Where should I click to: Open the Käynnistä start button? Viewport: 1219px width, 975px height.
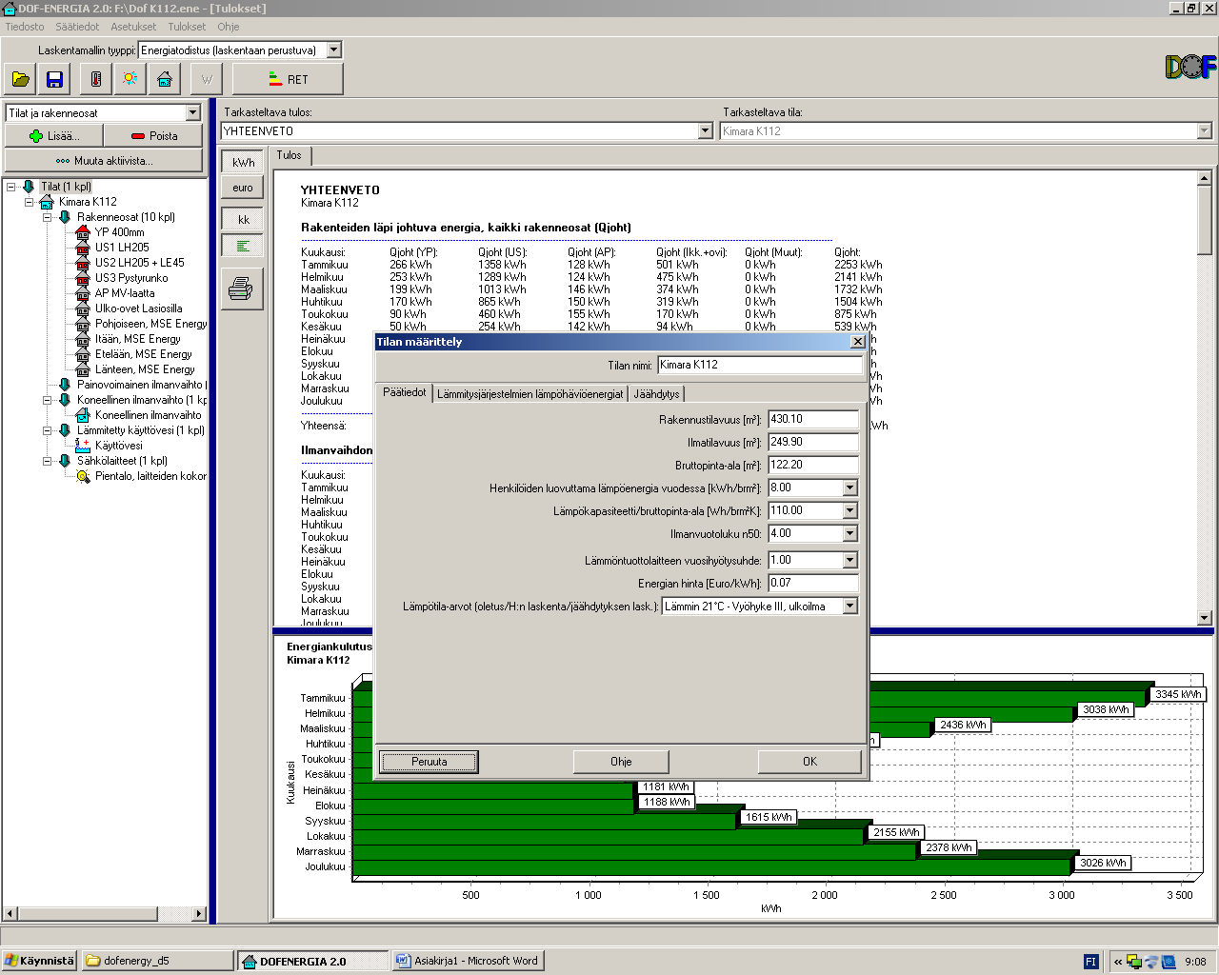pos(39,962)
